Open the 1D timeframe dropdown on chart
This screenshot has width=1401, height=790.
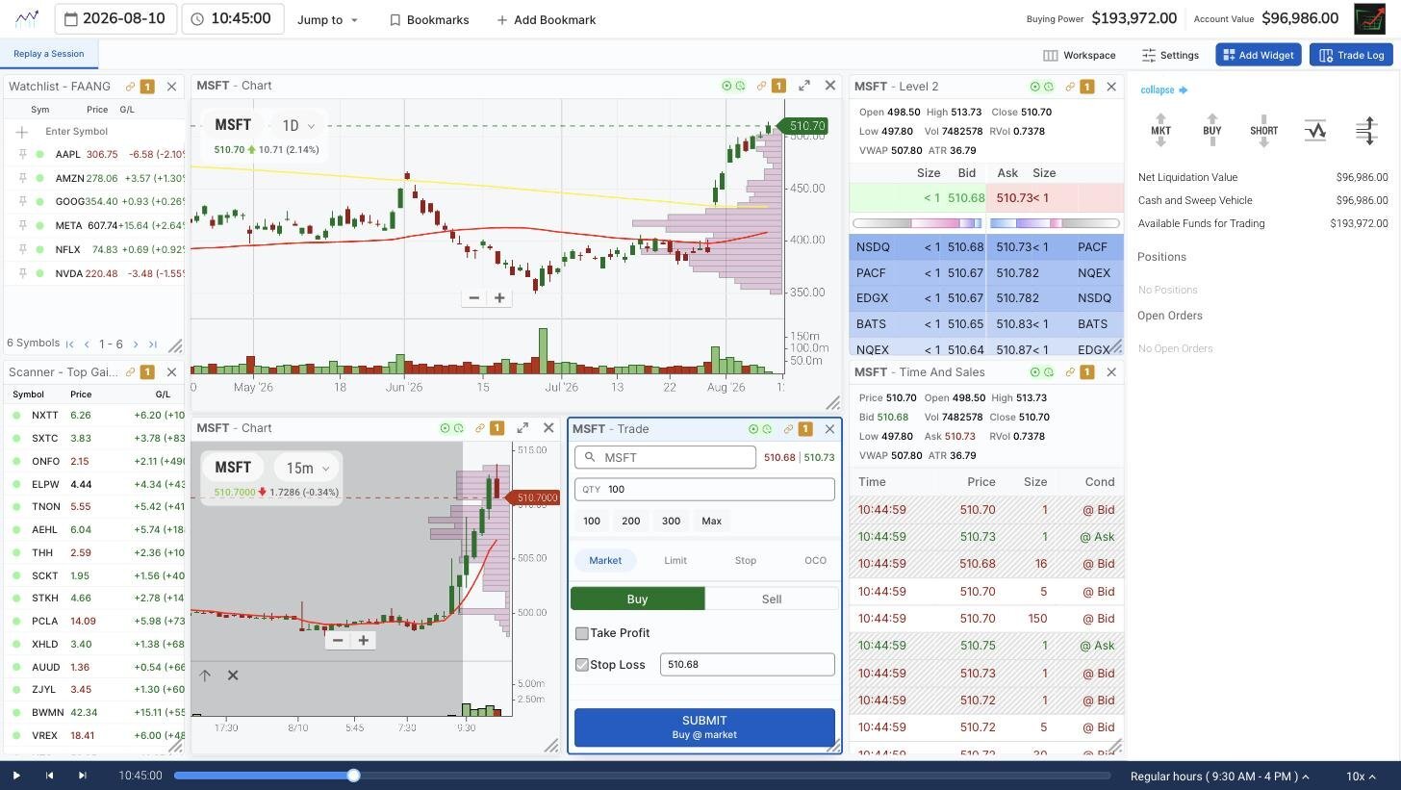(298, 126)
